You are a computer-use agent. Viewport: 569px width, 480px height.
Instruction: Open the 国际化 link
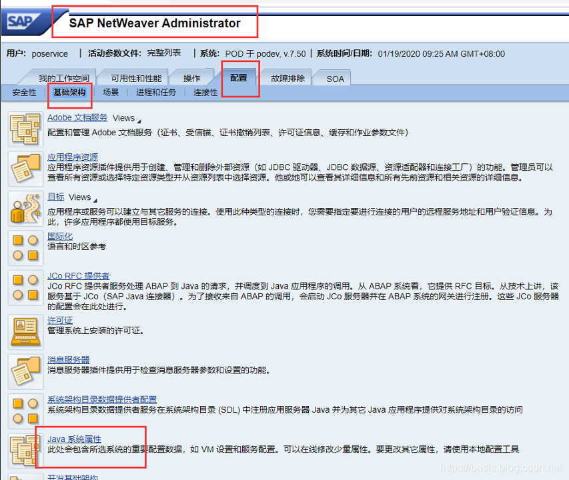coord(60,236)
